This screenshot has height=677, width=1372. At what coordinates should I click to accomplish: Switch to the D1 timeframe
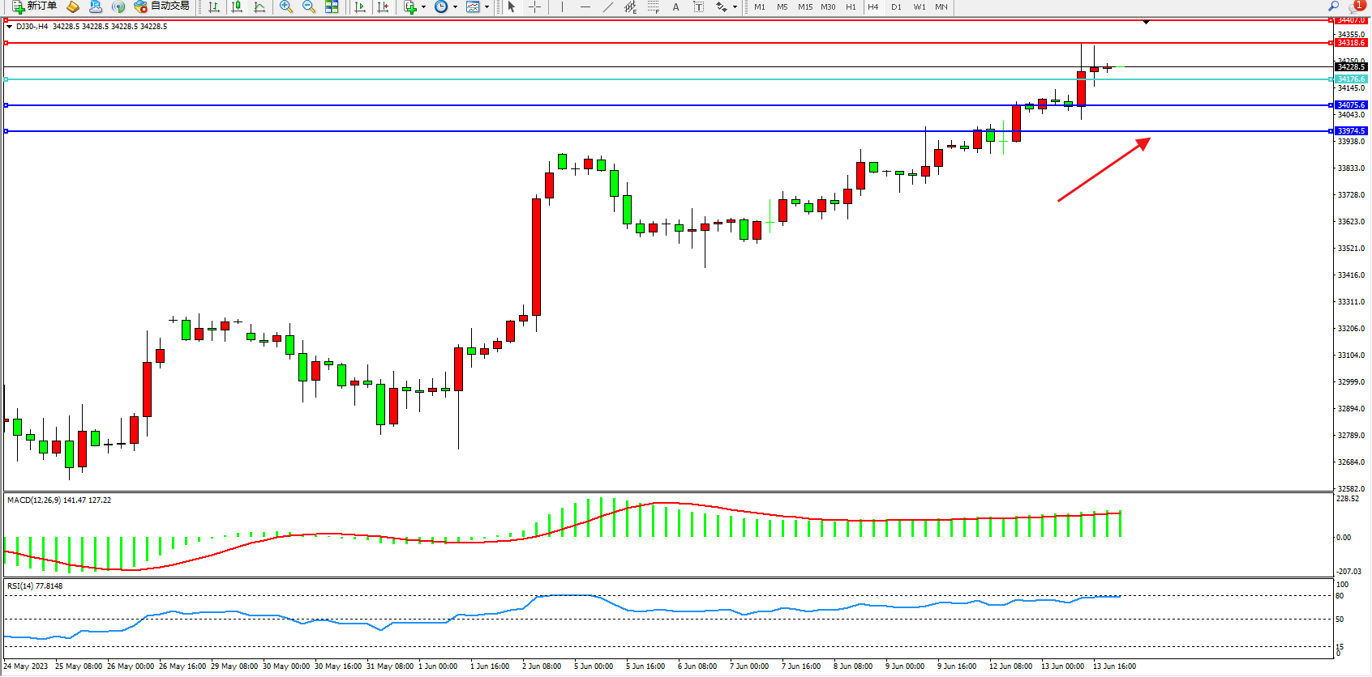click(x=896, y=6)
